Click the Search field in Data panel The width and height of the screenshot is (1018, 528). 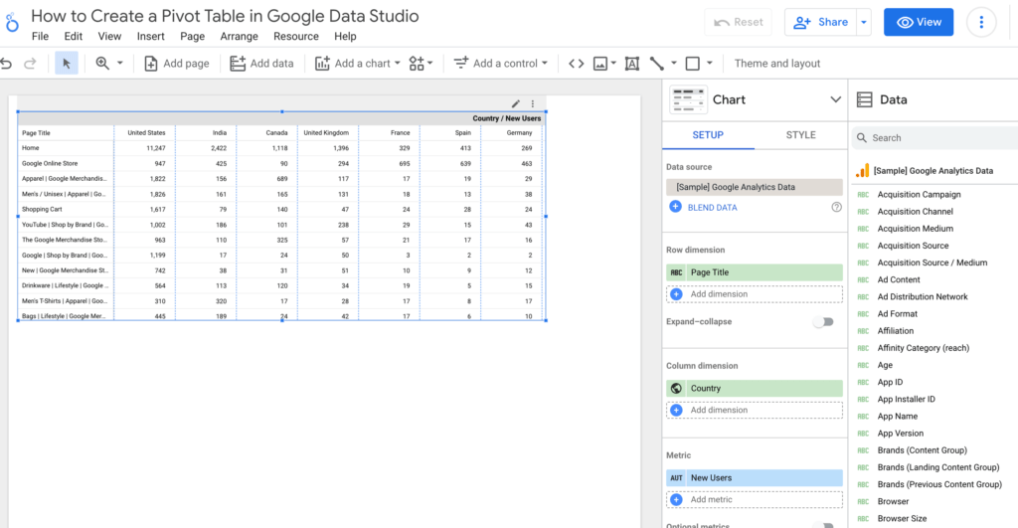pos(934,138)
